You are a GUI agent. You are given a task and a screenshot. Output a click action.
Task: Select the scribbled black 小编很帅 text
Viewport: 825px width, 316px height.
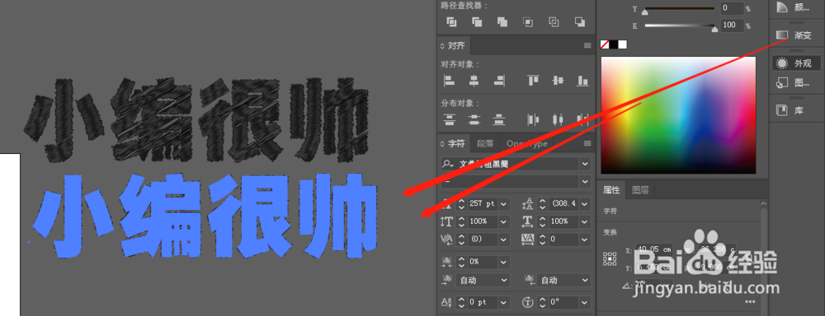click(x=197, y=119)
